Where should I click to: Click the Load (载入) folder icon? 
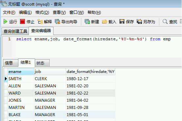104,22
